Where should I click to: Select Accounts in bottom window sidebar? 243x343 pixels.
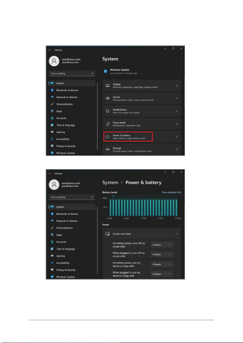click(72, 242)
